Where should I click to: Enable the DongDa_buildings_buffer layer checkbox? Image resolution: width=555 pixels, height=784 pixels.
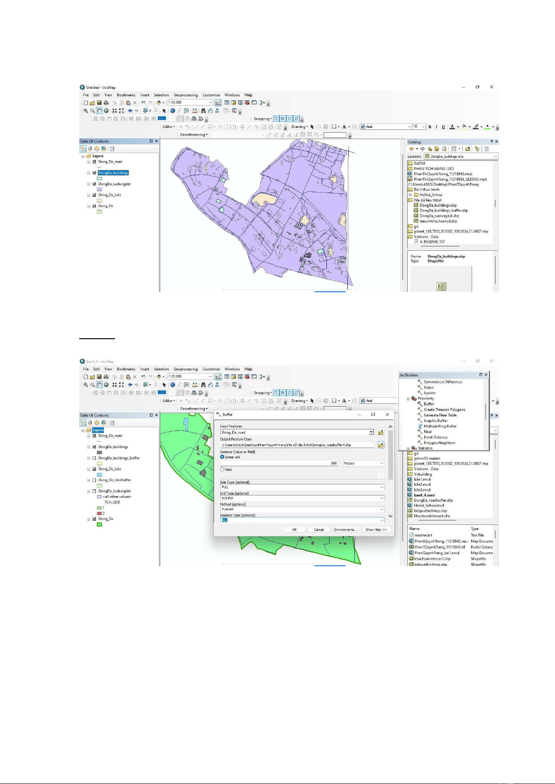(x=95, y=458)
